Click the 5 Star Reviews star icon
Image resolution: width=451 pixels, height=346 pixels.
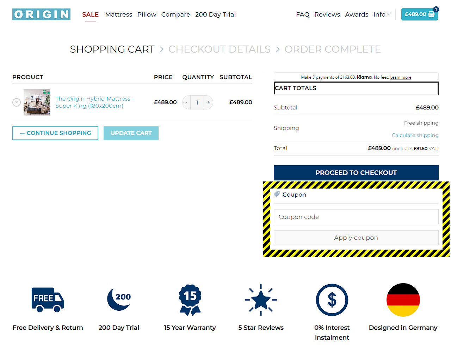261,300
